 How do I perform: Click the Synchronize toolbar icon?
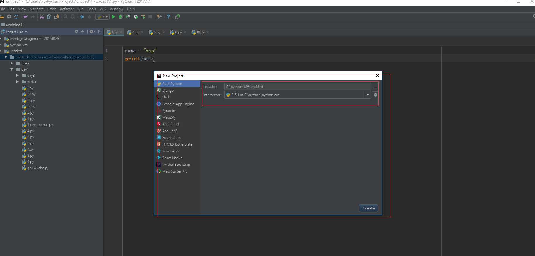[x=16, y=17]
